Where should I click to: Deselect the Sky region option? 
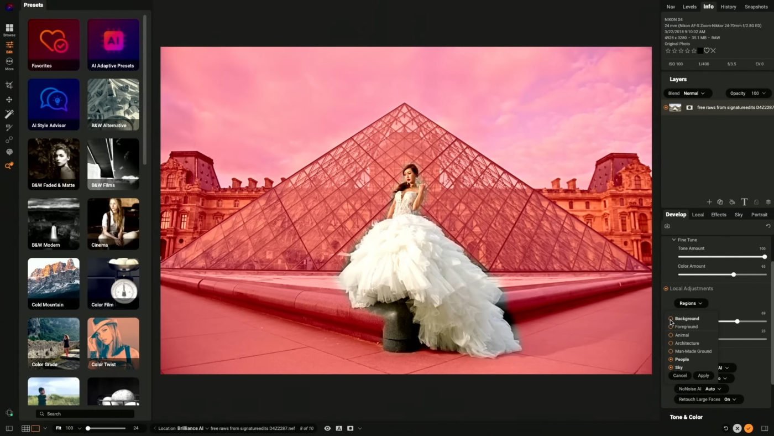676,367
